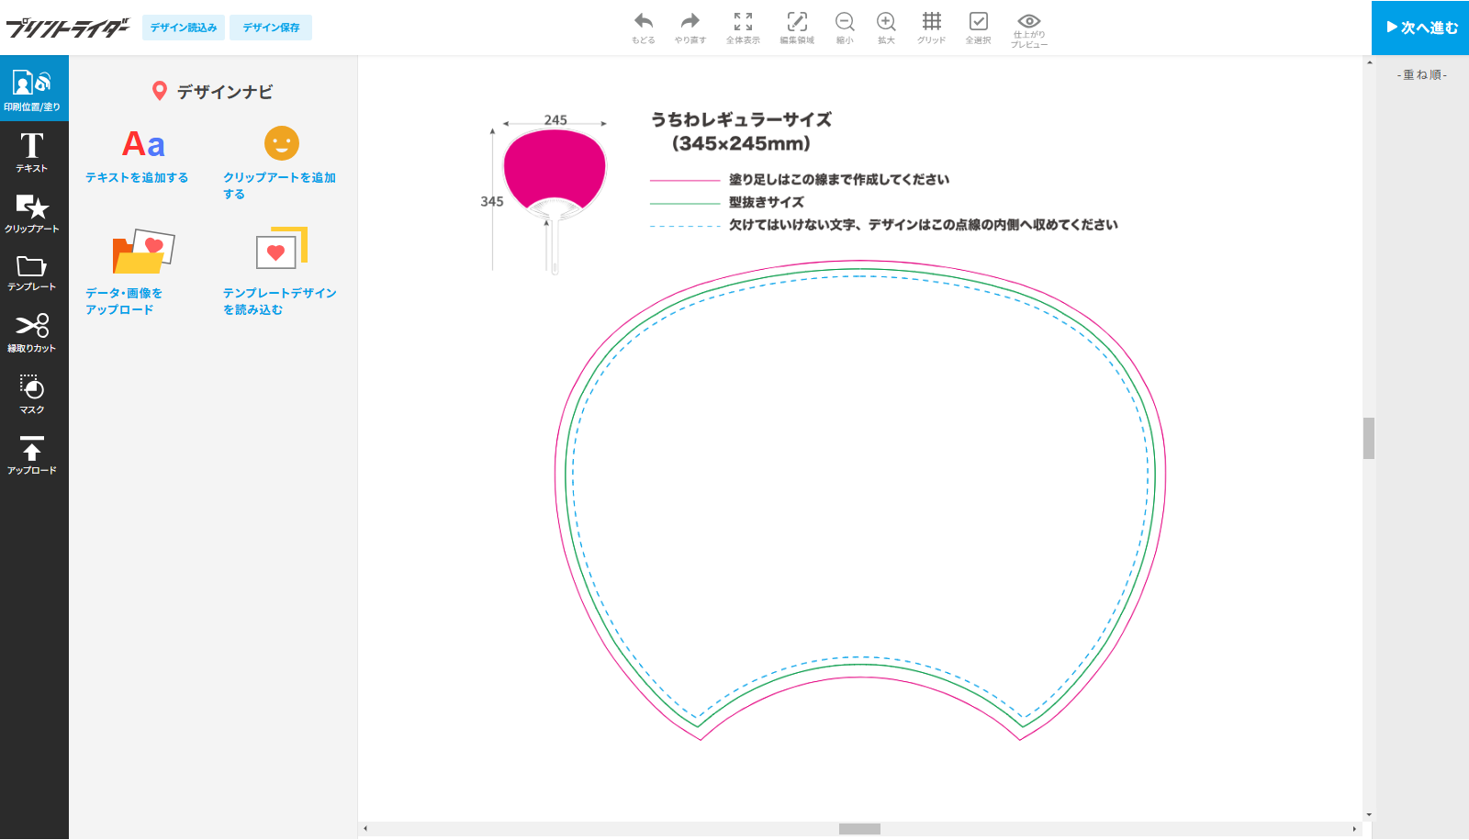Open the マスク tool
Viewport: 1469px width, 840px height.
click(32, 394)
